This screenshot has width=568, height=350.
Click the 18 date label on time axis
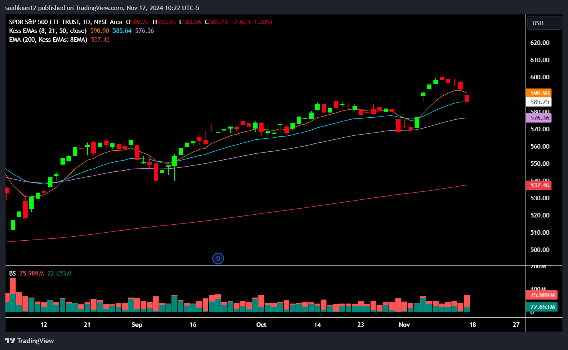(x=473, y=324)
